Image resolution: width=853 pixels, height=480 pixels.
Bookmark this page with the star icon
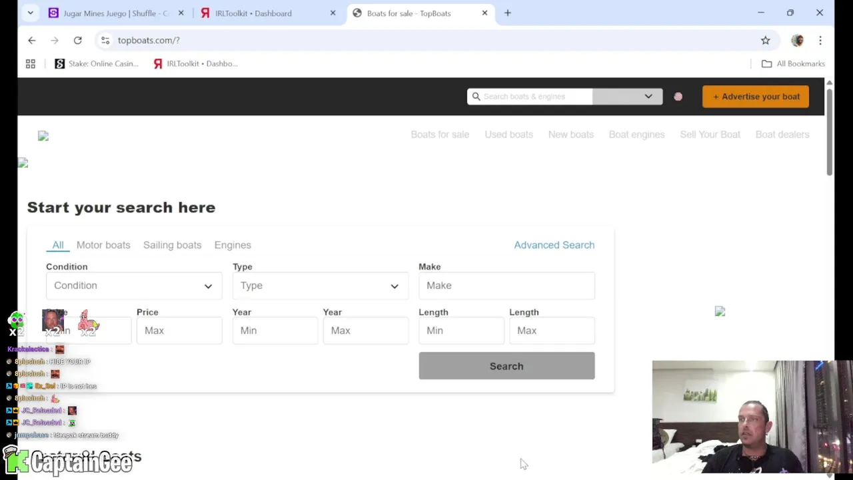coord(765,40)
